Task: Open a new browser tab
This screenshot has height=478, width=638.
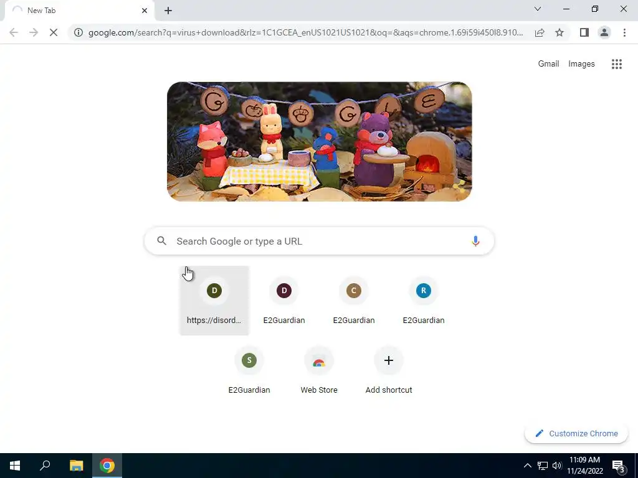Action: pos(168,11)
